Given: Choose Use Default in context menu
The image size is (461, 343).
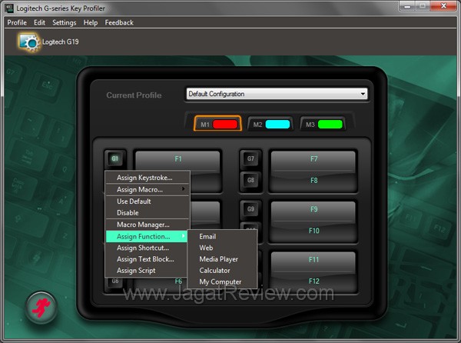Looking at the screenshot, I should click(x=148, y=201).
